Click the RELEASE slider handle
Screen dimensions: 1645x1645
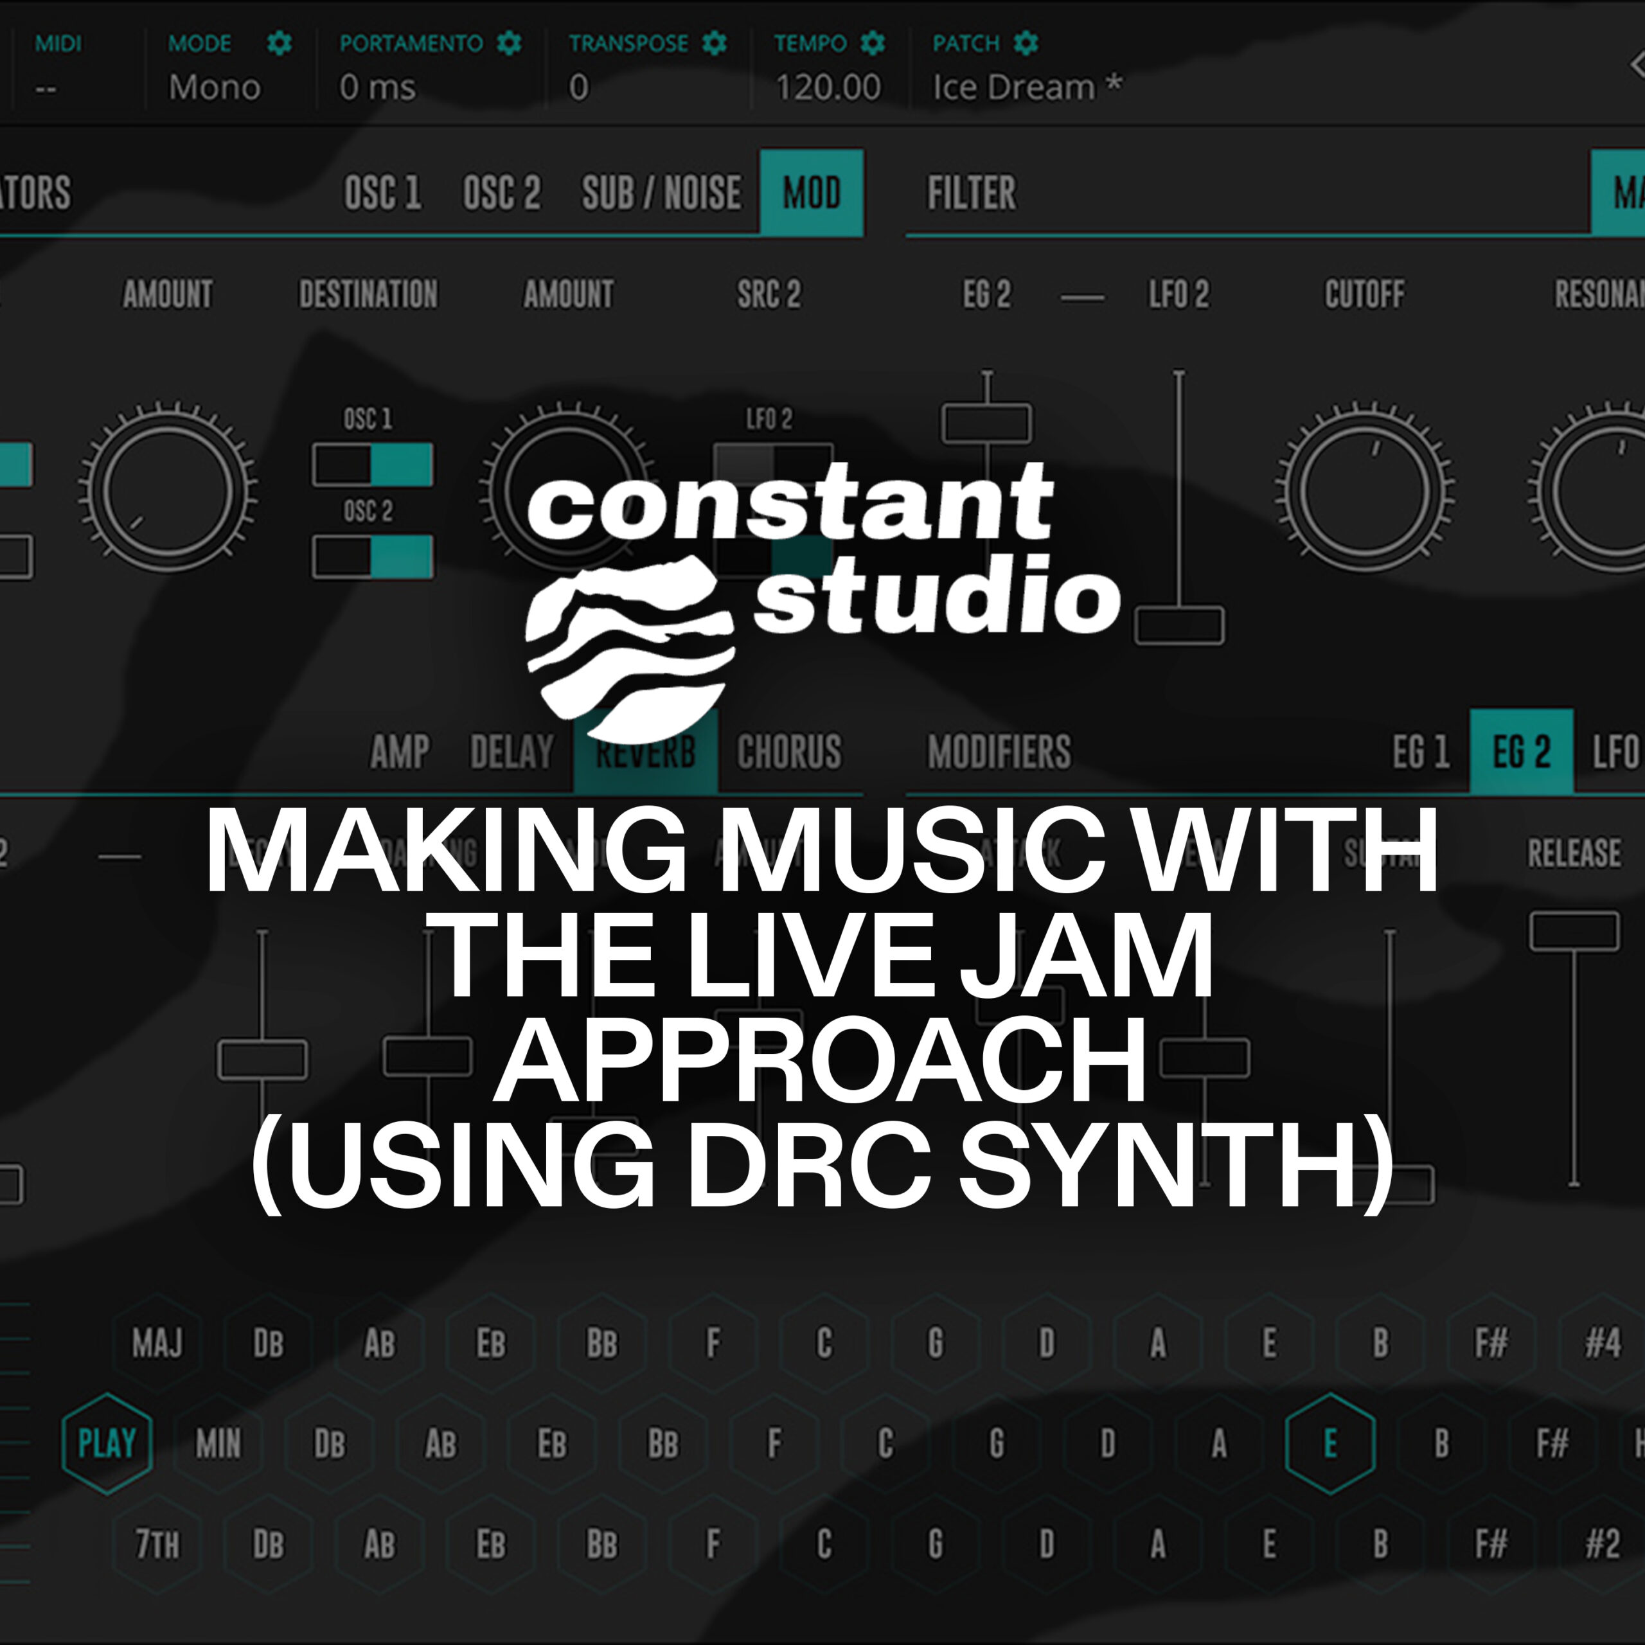[x=1574, y=932]
